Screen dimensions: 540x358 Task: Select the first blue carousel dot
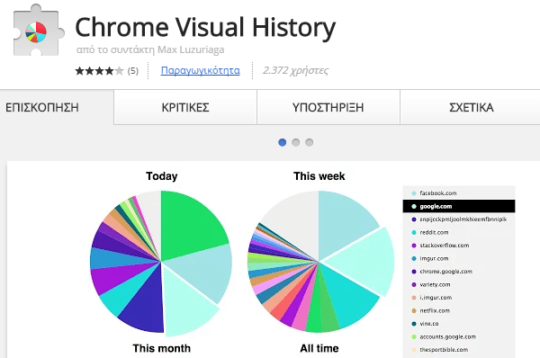tap(282, 142)
